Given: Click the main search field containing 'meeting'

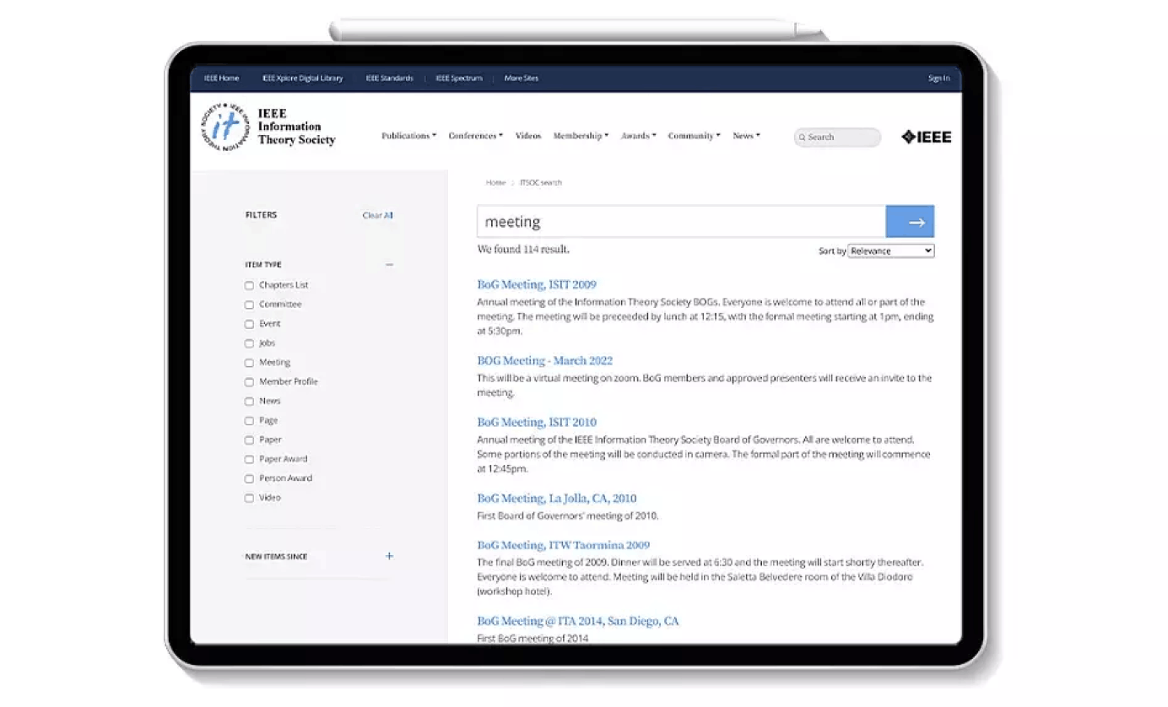Looking at the screenshot, I should [x=681, y=222].
